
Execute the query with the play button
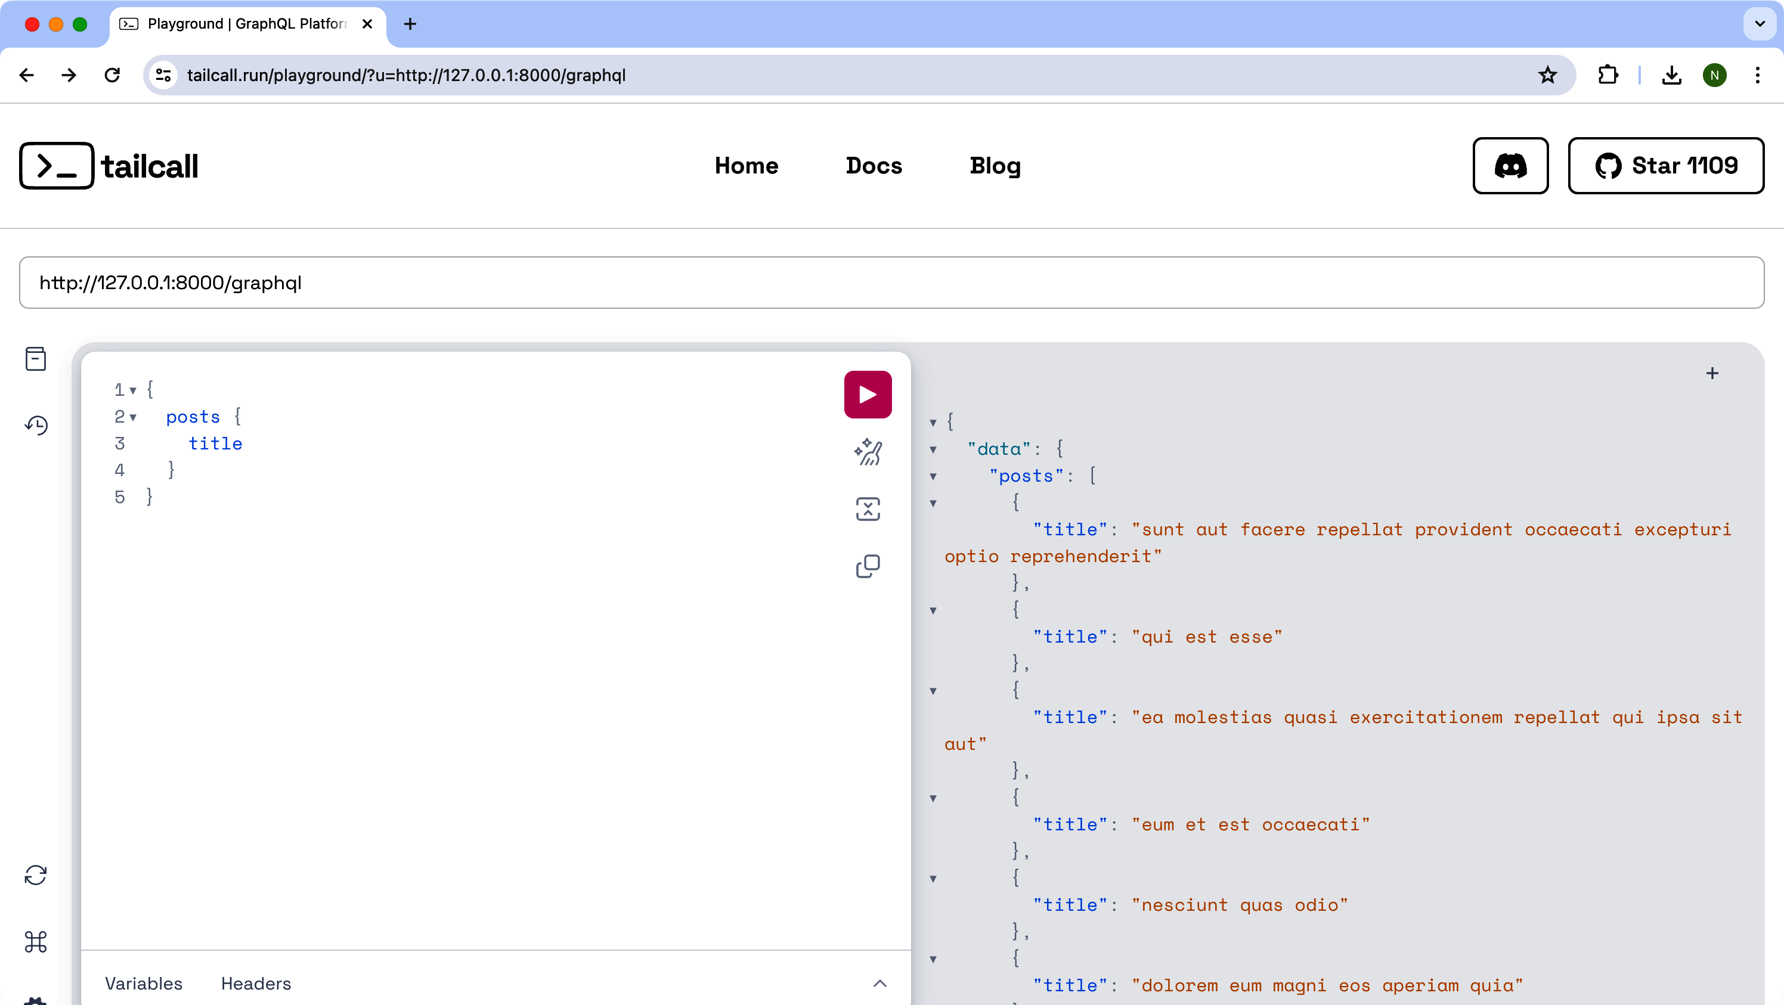(x=867, y=394)
